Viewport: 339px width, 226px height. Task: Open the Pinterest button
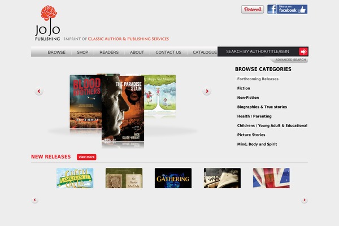253,9
